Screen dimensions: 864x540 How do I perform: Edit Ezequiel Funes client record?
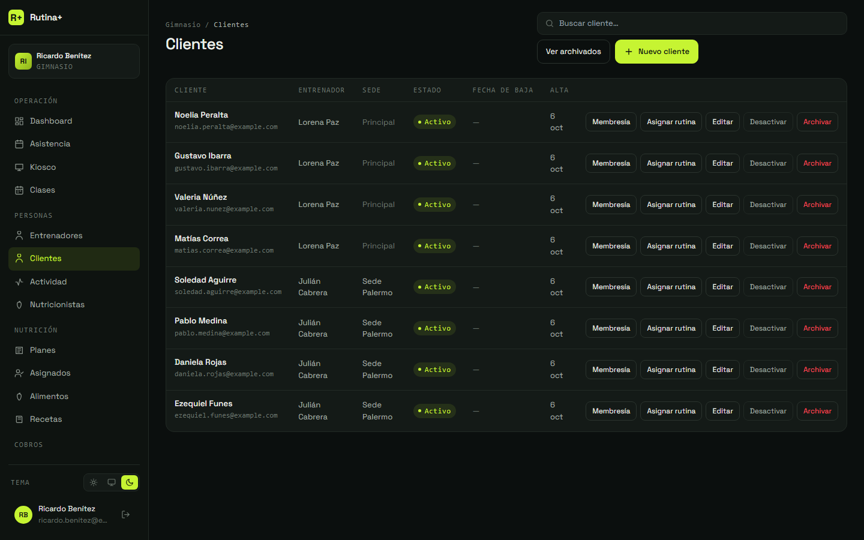722,411
